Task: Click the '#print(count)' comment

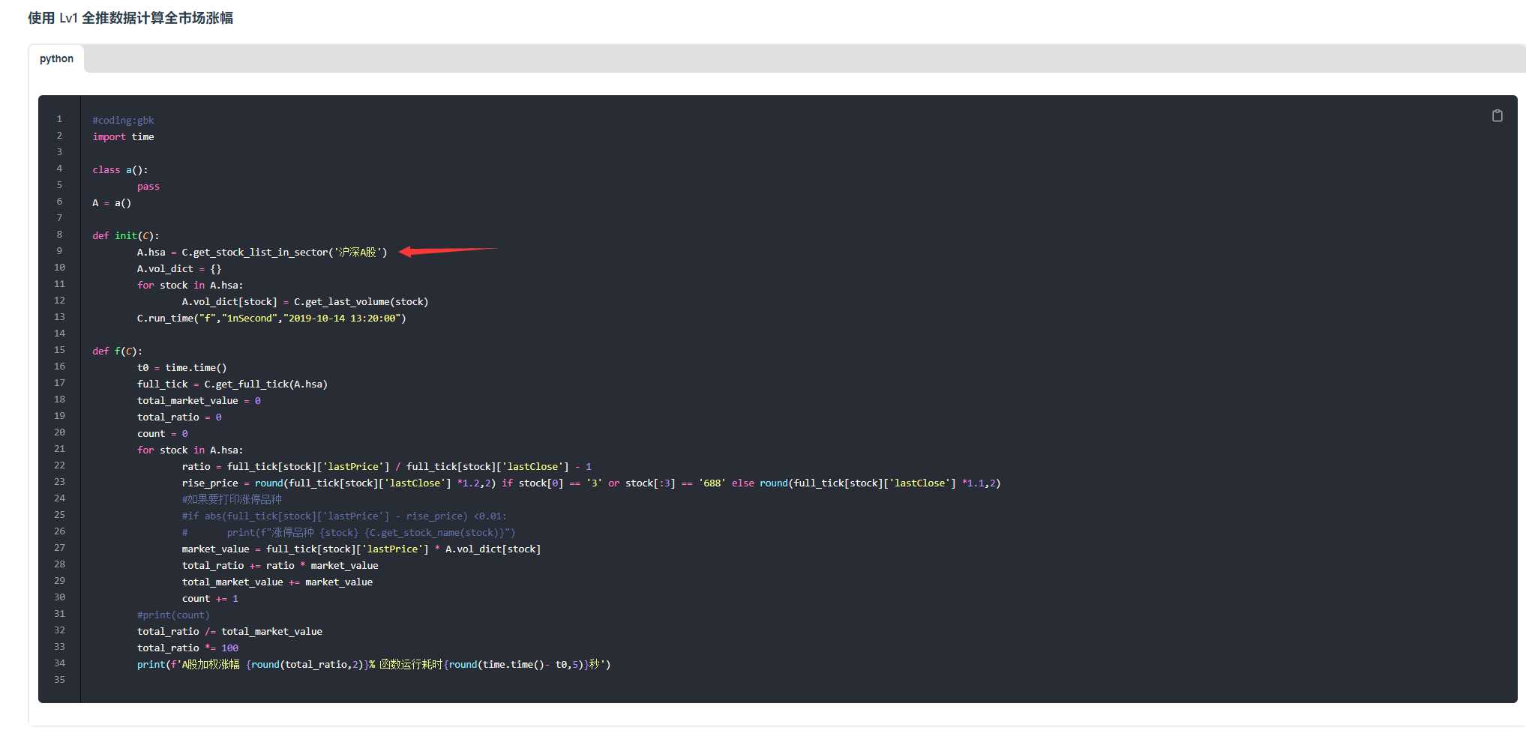Action: [173, 615]
